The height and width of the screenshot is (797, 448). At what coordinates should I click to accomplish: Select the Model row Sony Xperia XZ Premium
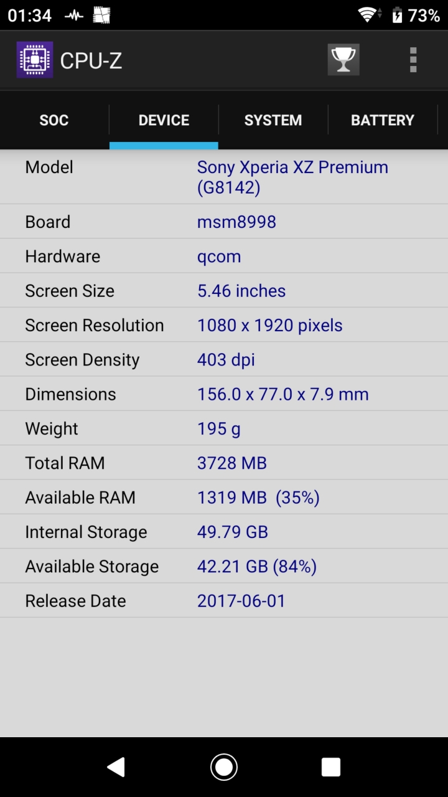[224, 177]
